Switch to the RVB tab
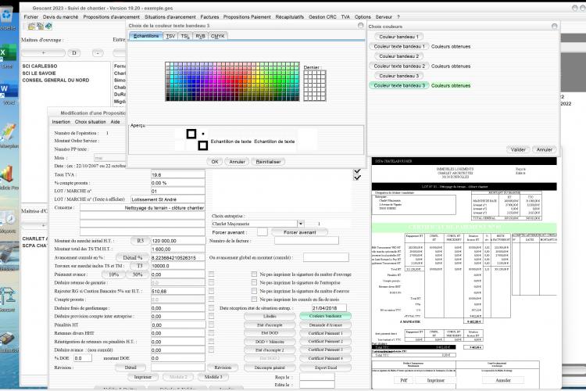 click(x=200, y=36)
